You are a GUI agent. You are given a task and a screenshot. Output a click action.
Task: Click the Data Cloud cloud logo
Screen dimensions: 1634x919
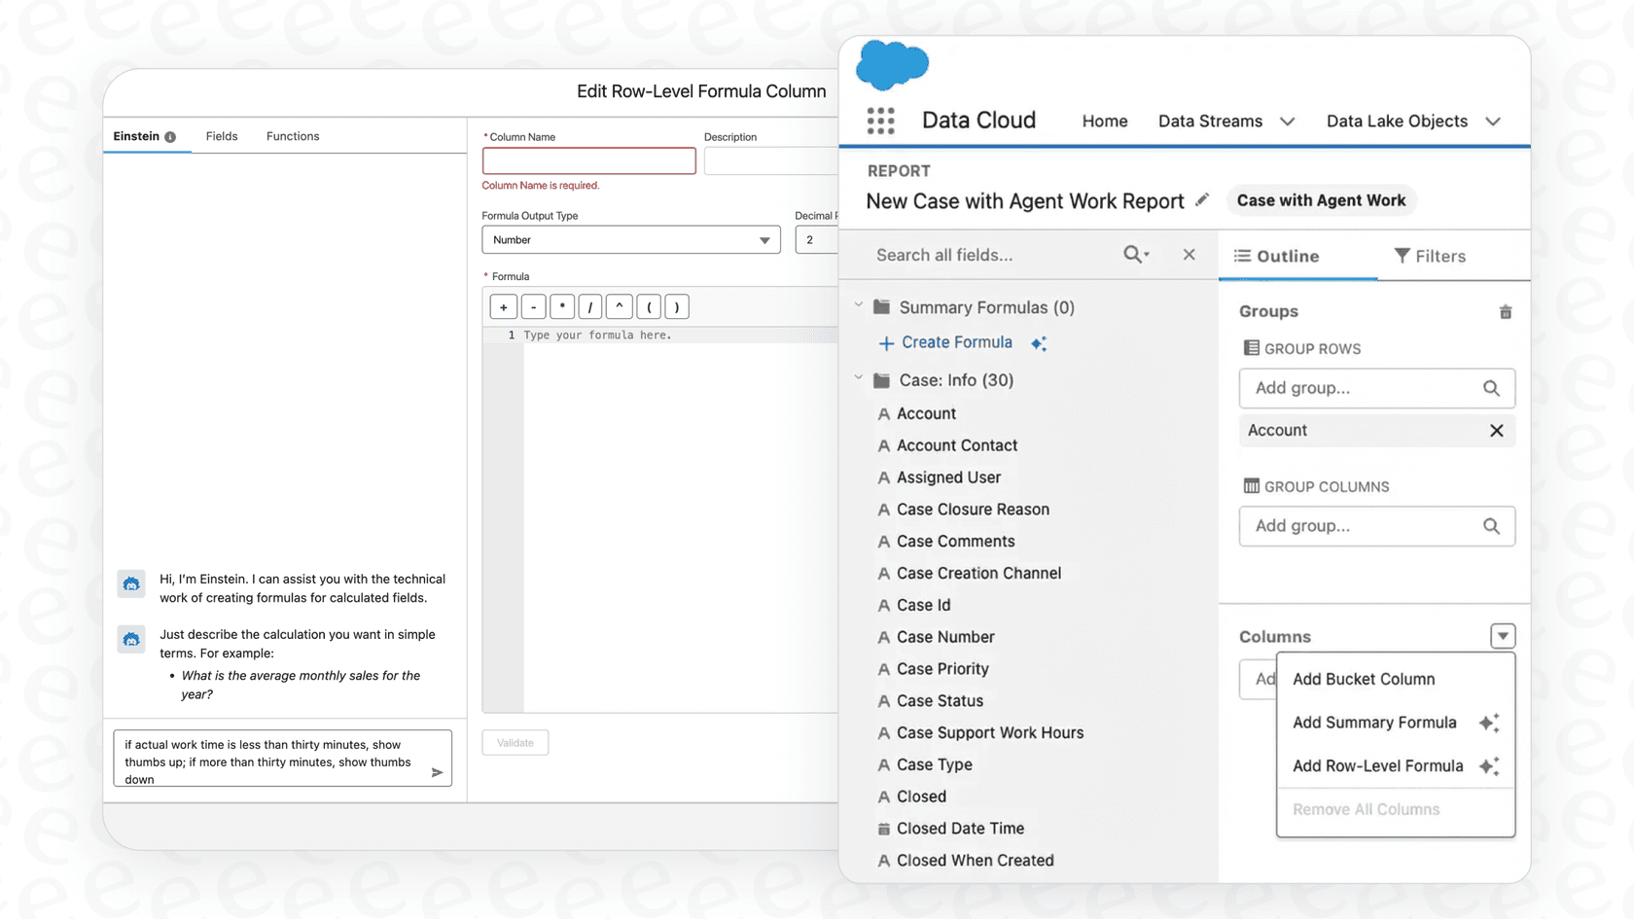[x=892, y=65]
